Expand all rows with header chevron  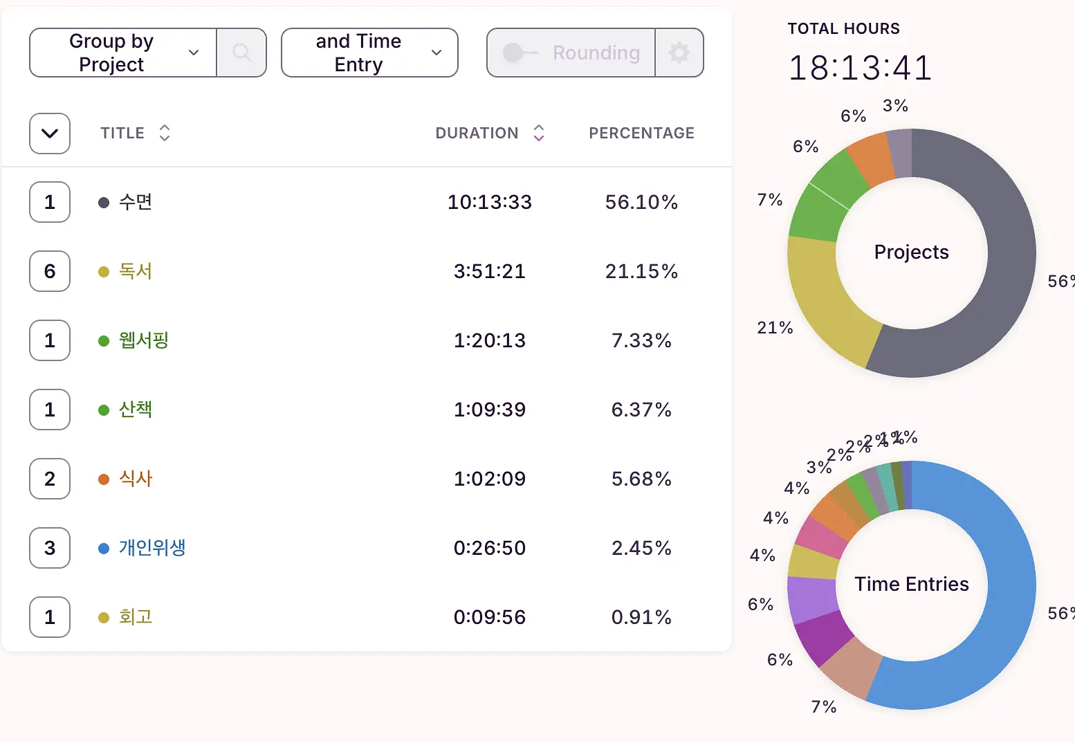(50, 134)
